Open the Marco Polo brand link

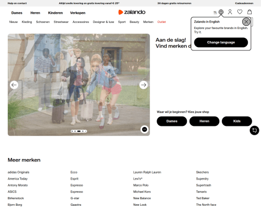tap(141, 185)
